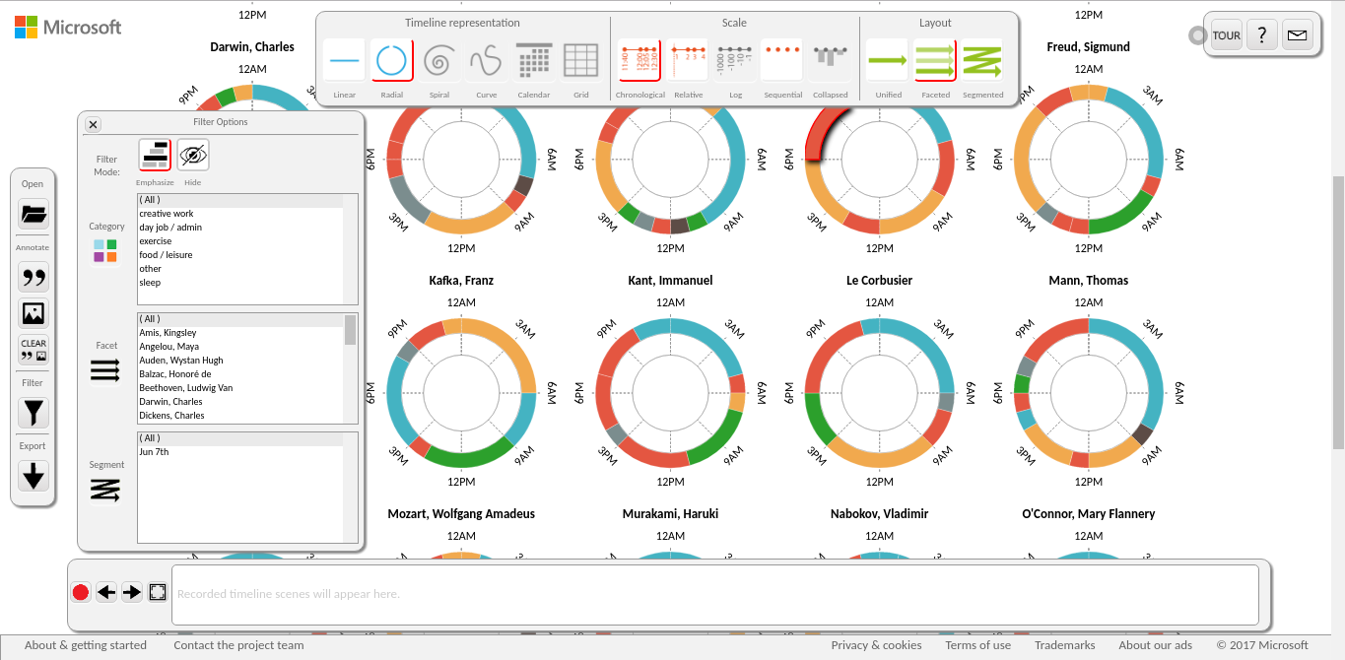The image size is (1345, 660).
Task: Select 'food / leisure' category
Action: [x=240, y=255]
